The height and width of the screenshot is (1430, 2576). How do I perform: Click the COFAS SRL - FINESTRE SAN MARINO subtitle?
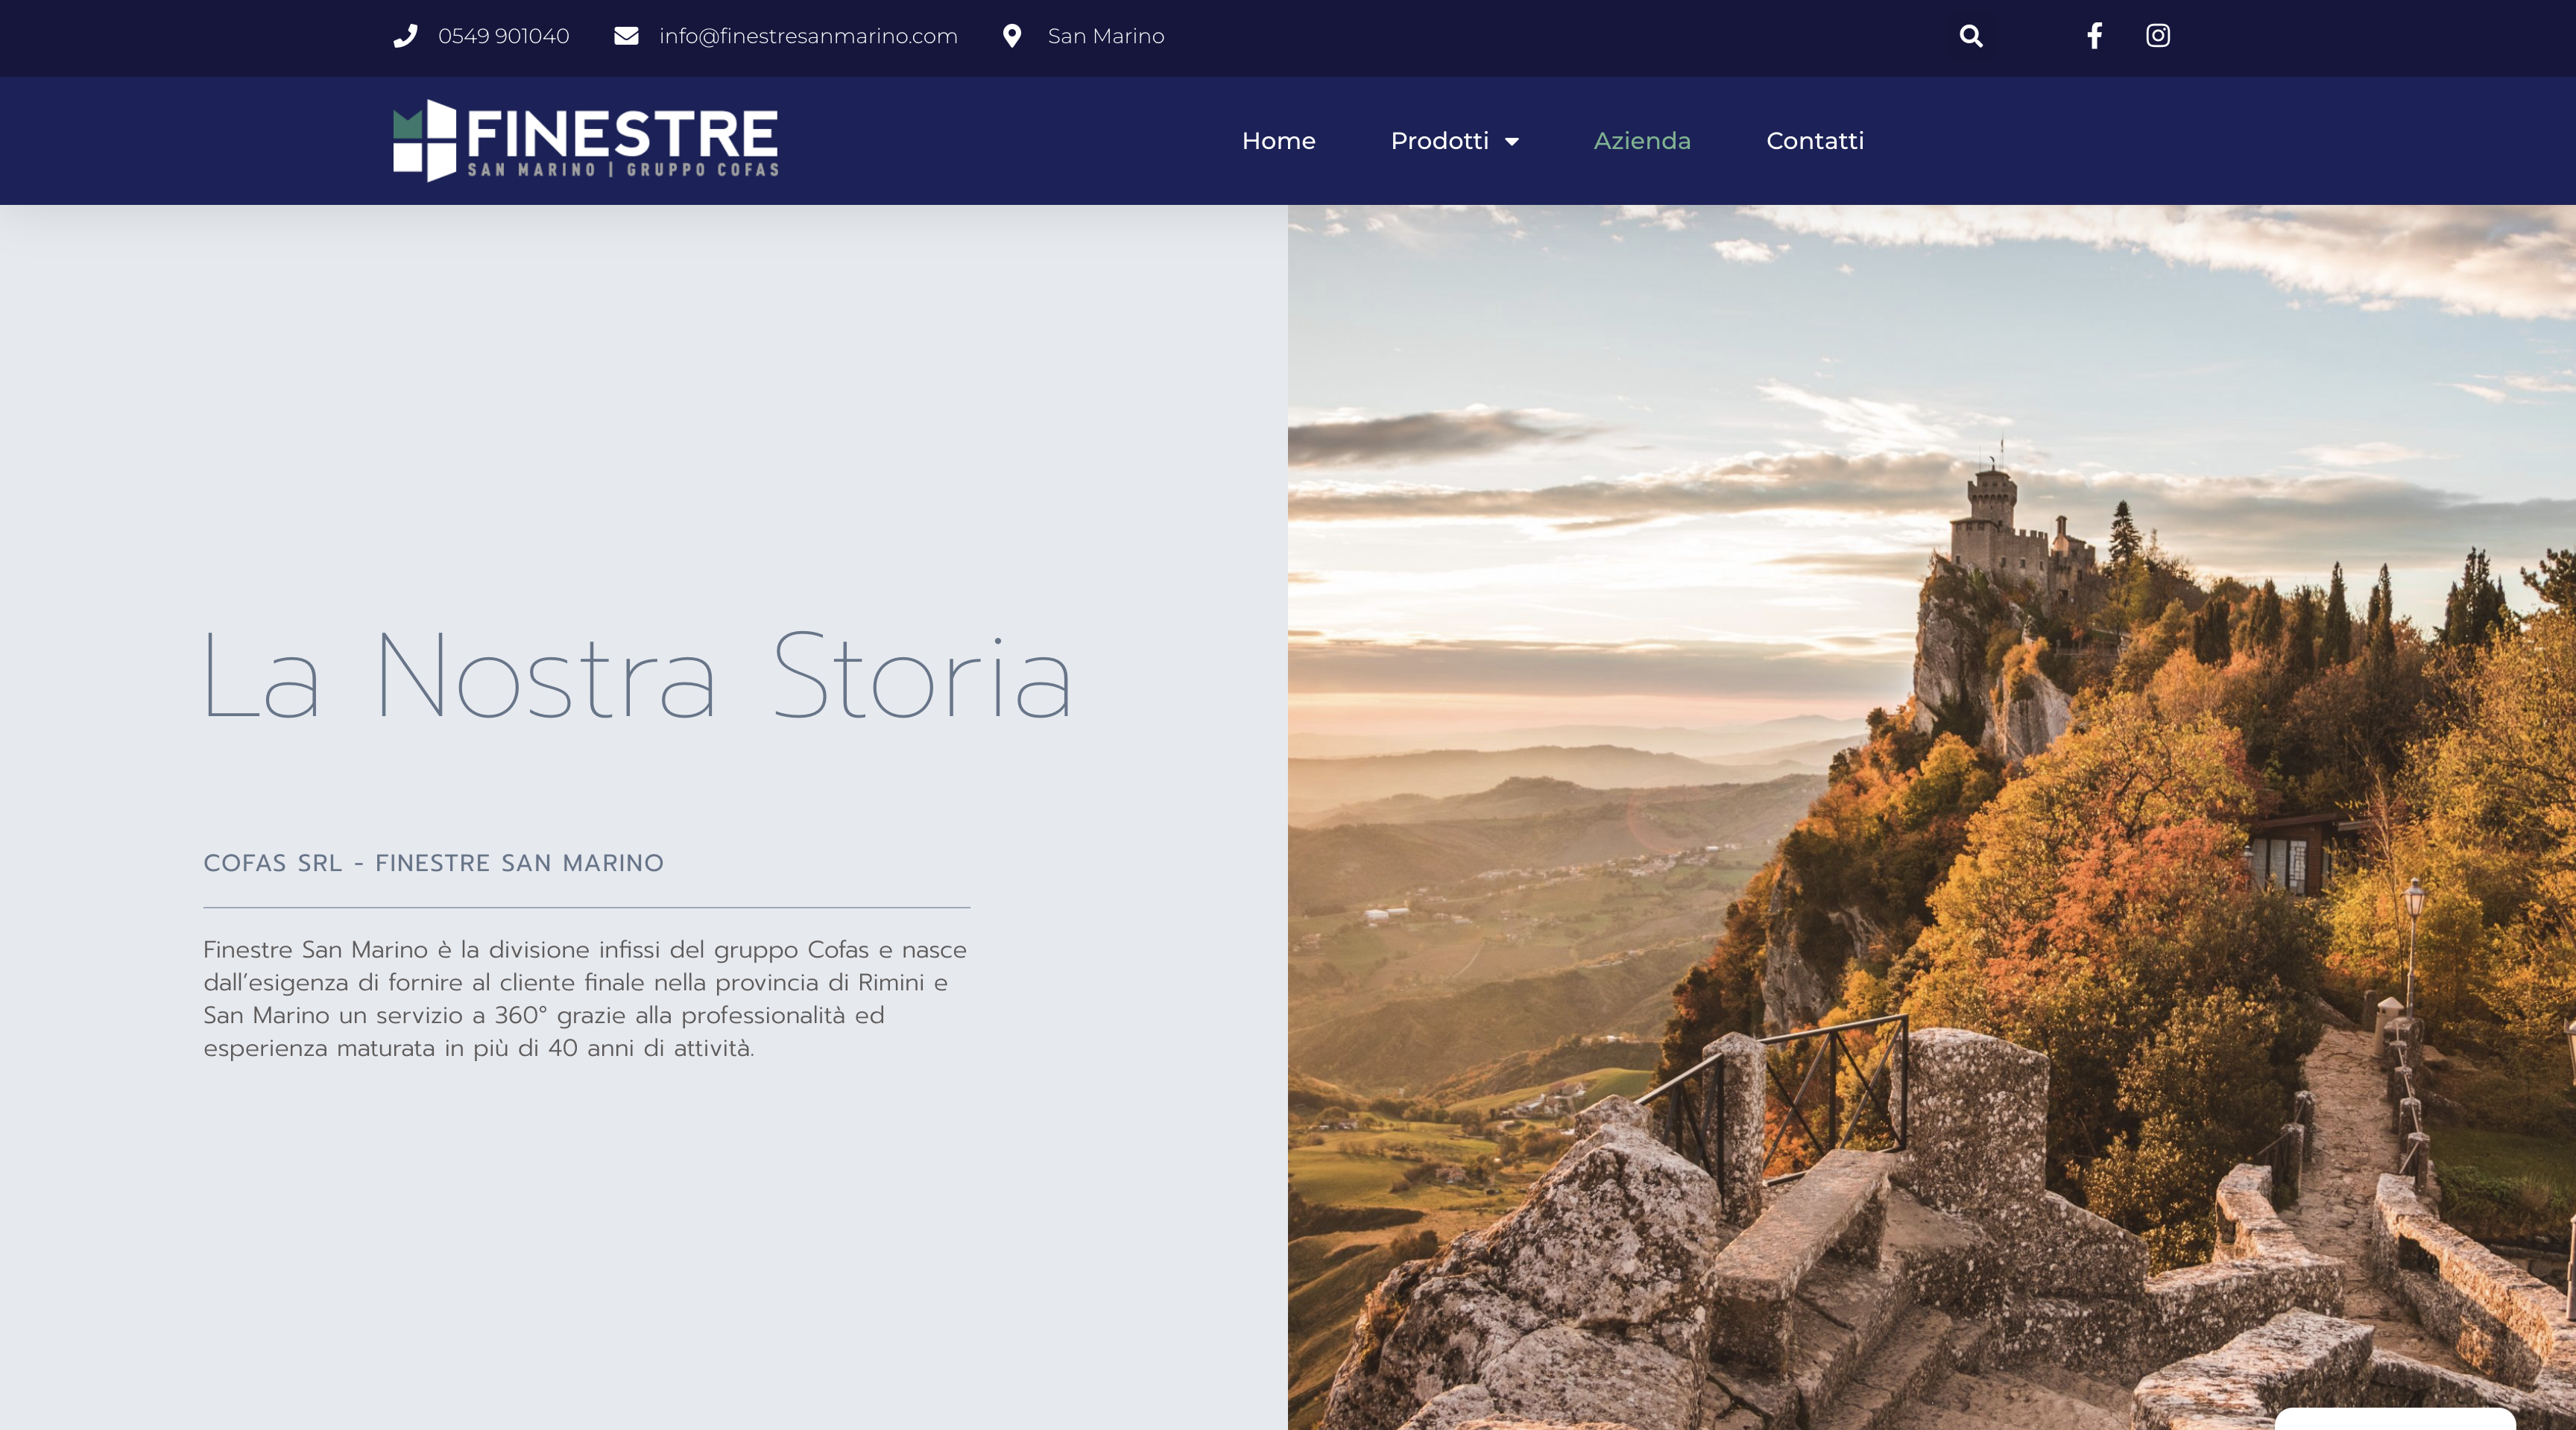[x=434, y=863]
